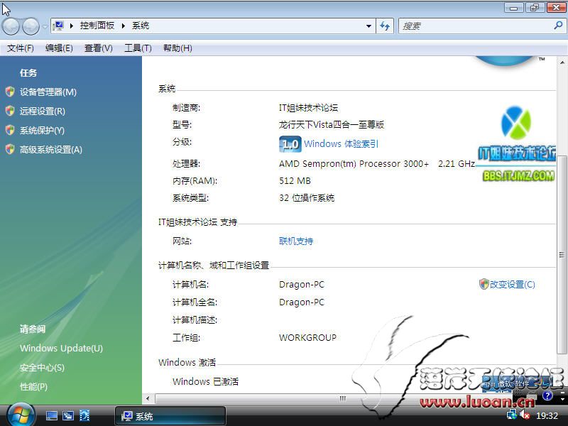Click third quick launch icon
The width and height of the screenshot is (568, 426).
tap(84, 415)
